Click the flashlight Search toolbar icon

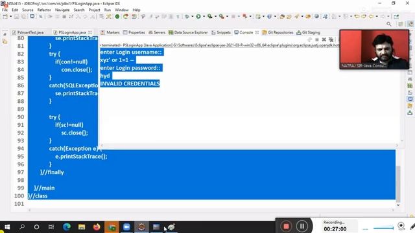[296, 16]
